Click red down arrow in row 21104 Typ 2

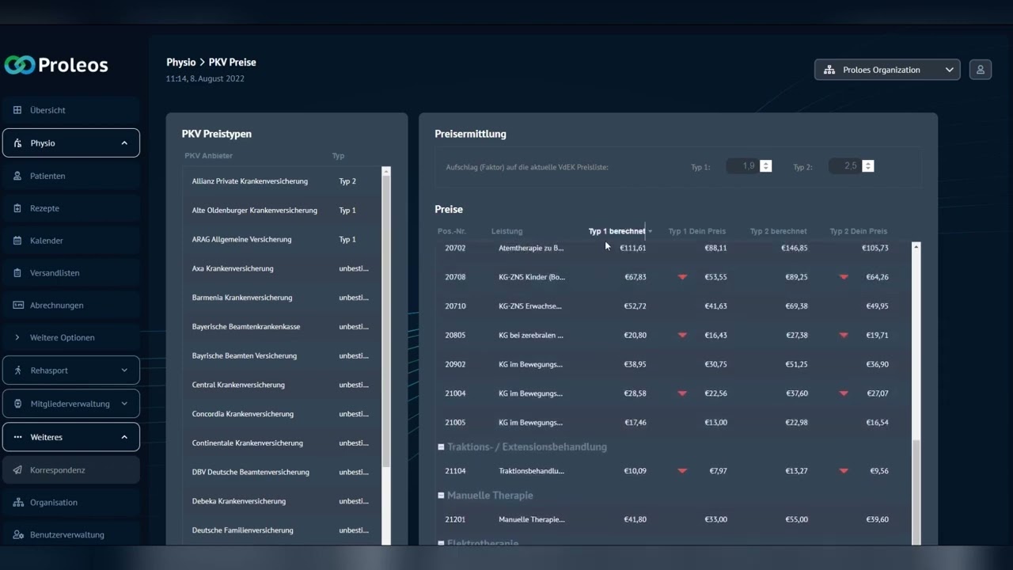point(844,471)
